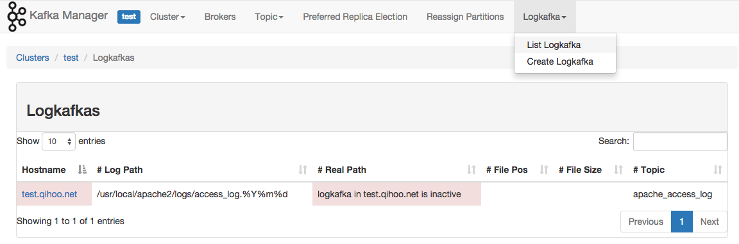Screen dimensions: 739x244
Task: Open Preferred Replica Election
Action: click(x=355, y=17)
